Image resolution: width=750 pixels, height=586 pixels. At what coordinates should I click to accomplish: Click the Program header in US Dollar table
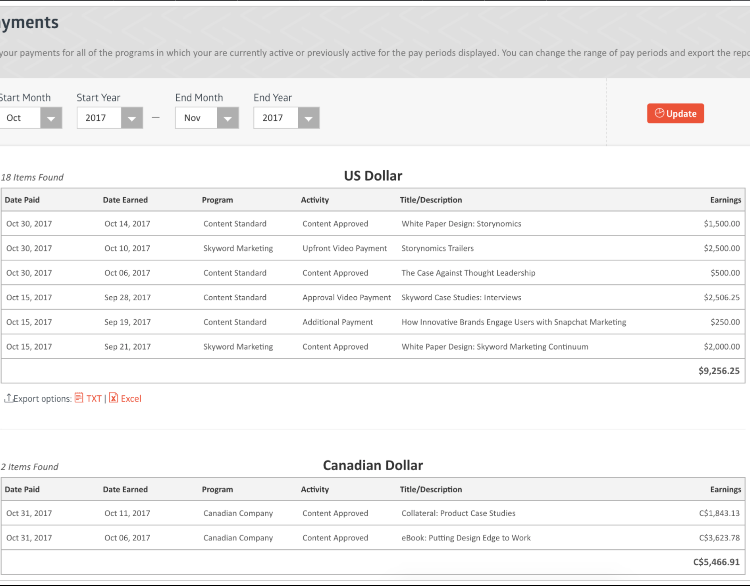[217, 200]
